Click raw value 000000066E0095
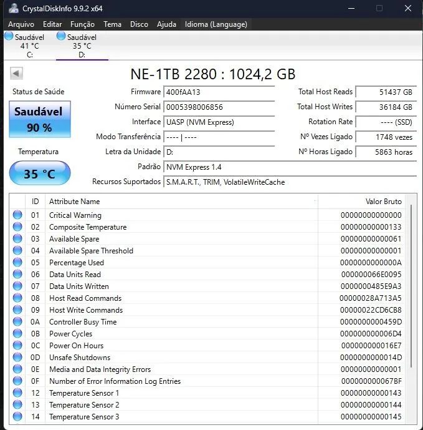 click(371, 274)
